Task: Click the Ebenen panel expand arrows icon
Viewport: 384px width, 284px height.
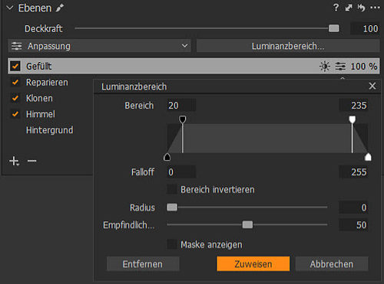Action: (349, 8)
